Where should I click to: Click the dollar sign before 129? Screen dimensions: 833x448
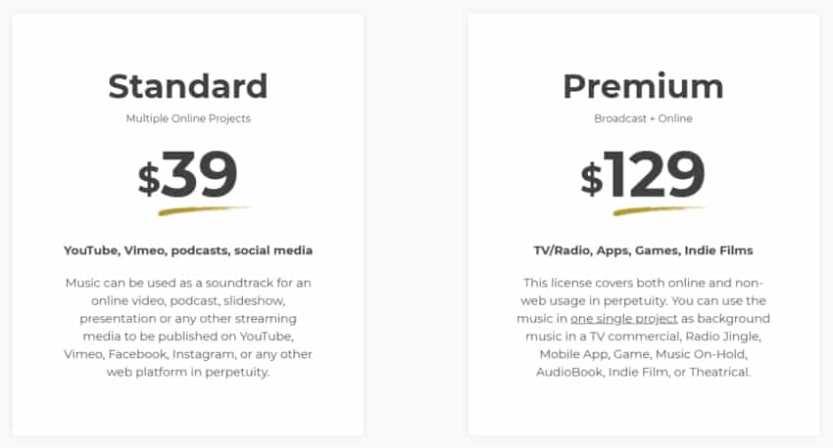coord(591,180)
